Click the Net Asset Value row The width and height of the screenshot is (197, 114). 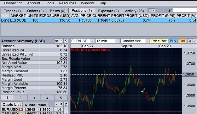tap(35, 63)
